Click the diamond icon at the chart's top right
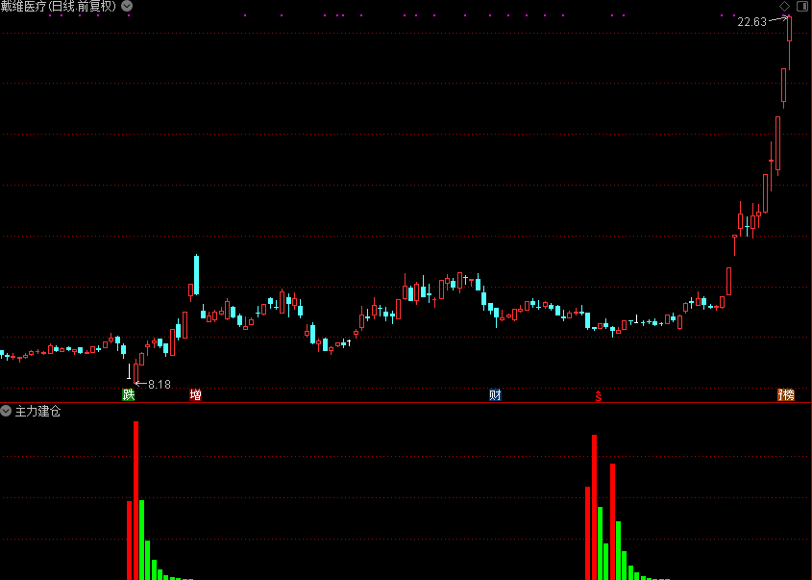This screenshot has height=580, width=812. tap(784, 6)
